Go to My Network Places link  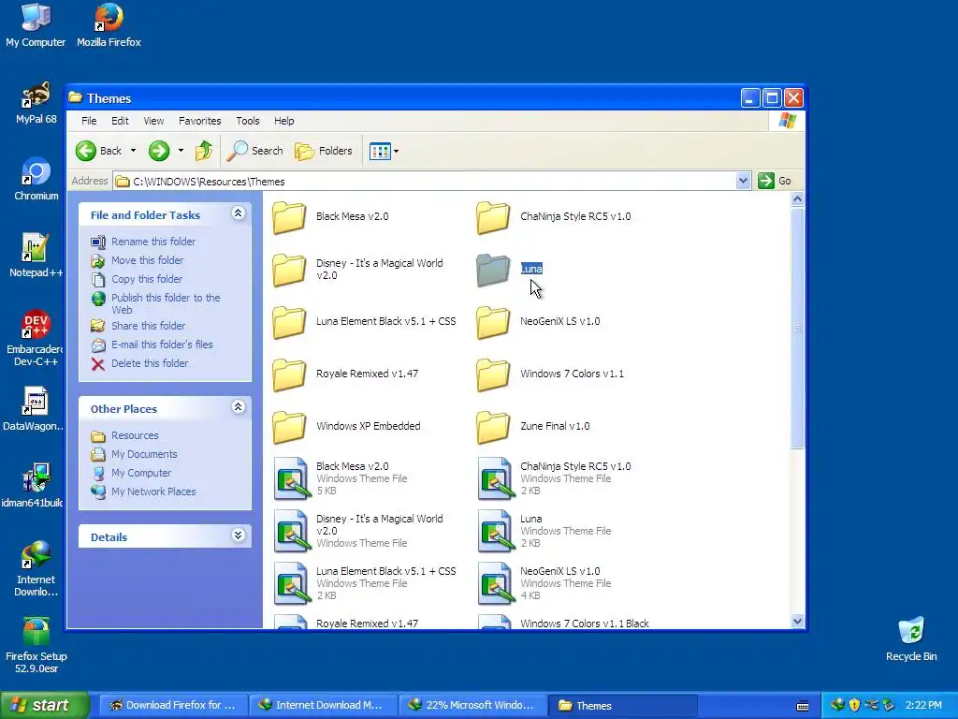click(153, 492)
